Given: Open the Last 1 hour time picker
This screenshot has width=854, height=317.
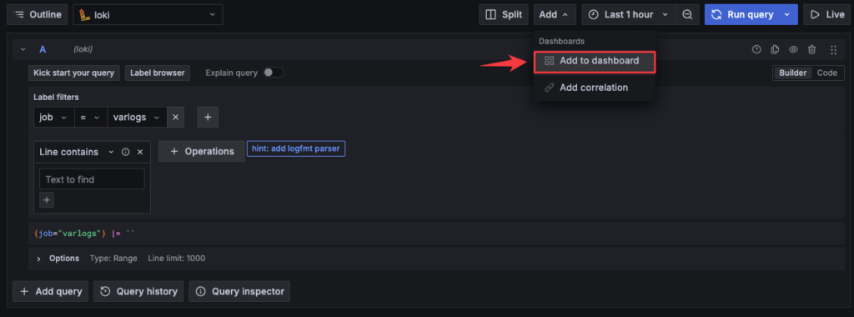Looking at the screenshot, I should pos(629,15).
